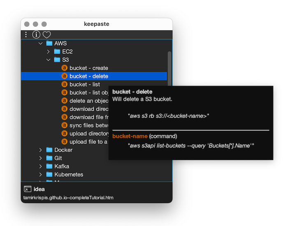Expand the Kubernetes folder chevron
The image size is (288, 226).
point(41,175)
